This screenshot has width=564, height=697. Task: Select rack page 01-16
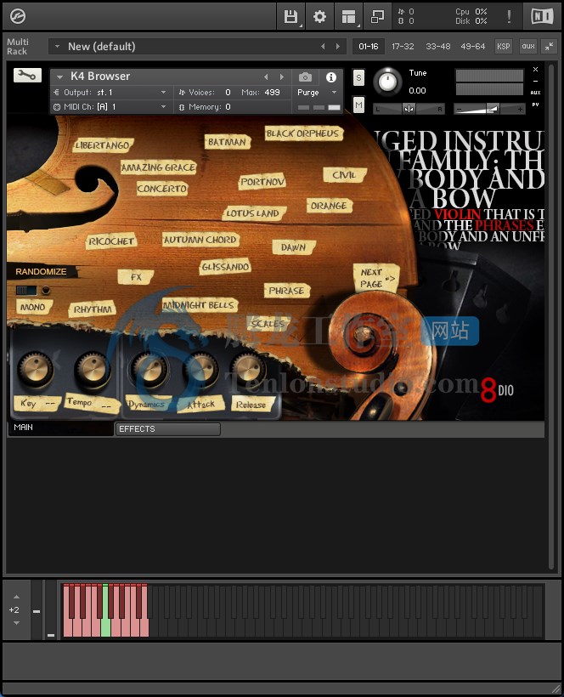369,46
